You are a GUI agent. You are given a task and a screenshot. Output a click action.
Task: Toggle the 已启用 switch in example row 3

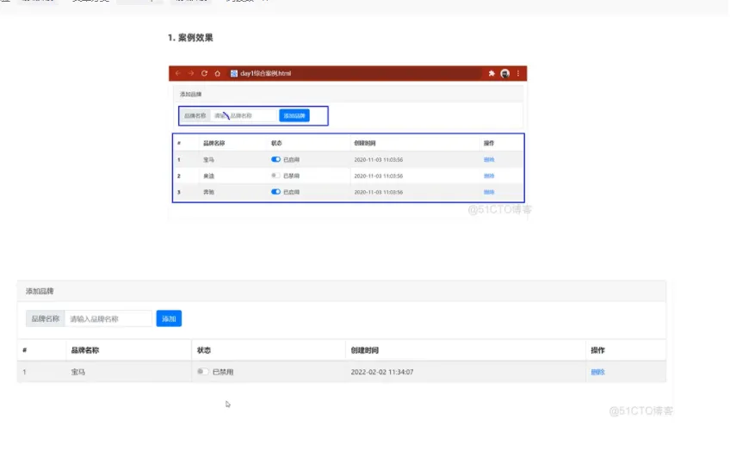(x=275, y=192)
